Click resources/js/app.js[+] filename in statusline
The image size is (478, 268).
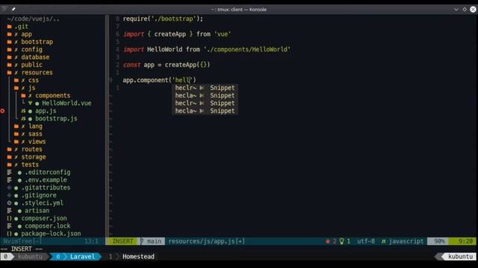[x=206, y=241]
